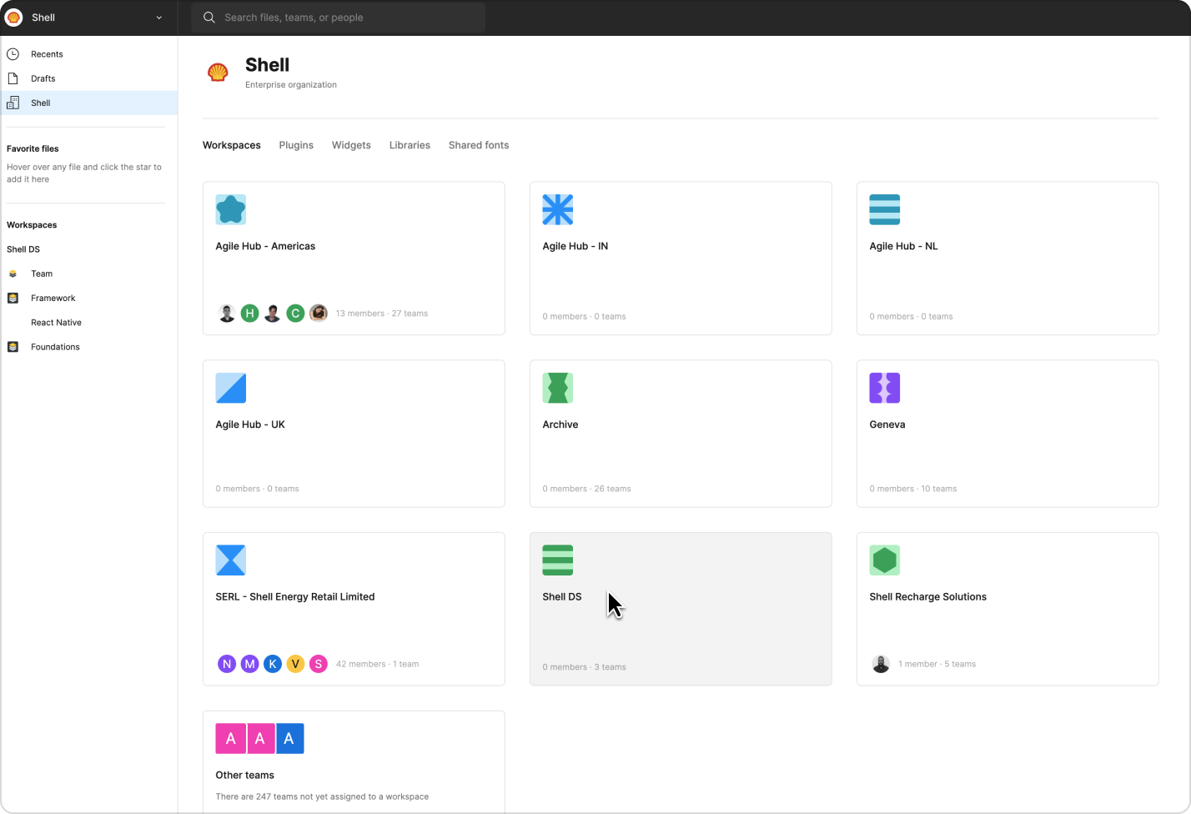Screen dimensions: 1191x814
Task: Open the Shell Recharge Solutions title
Action: (x=928, y=597)
